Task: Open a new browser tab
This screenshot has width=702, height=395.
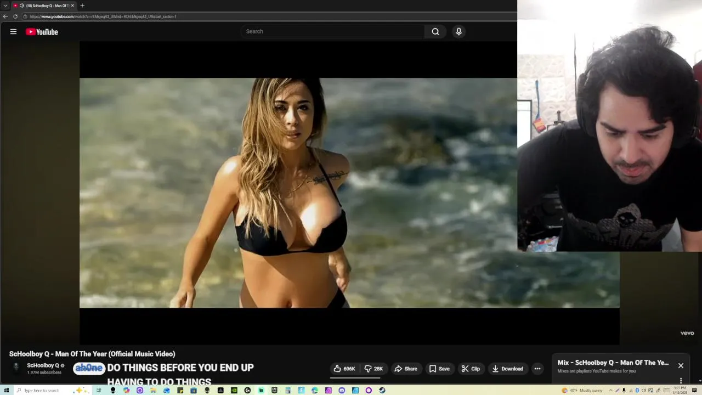Action: [x=82, y=5]
